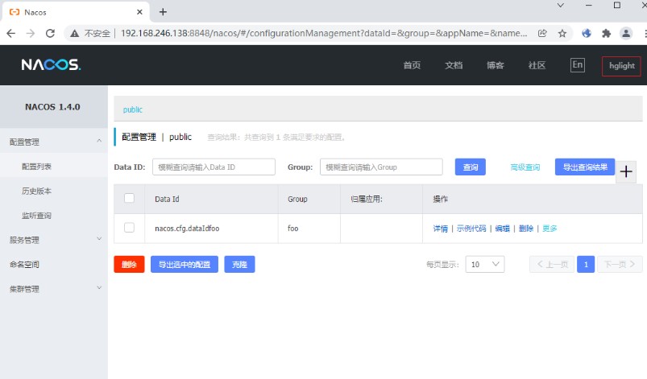Select the header checkbox for all rows
The height and width of the screenshot is (379, 647).
click(x=129, y=198)
